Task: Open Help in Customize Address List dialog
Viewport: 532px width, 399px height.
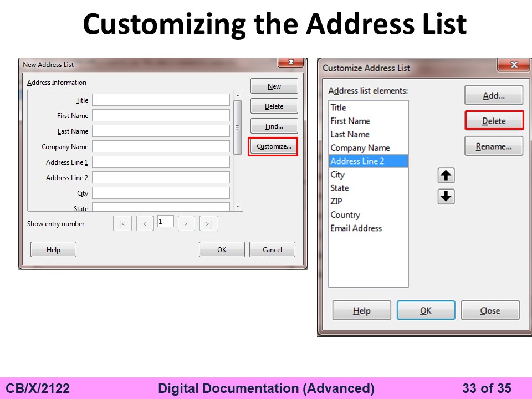Action: point(362,310)
